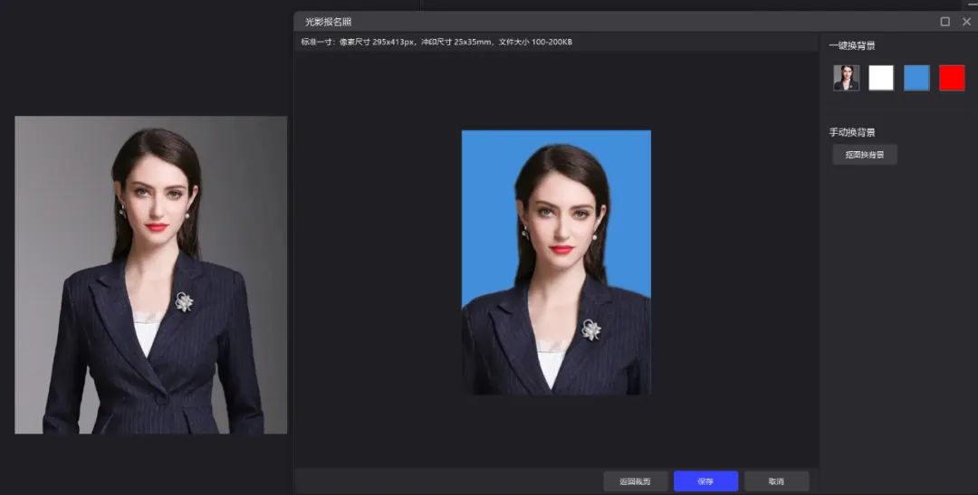The height and width of the screenshot is (495, 978).
Task: Close the 光影报名照 dialog
Action: [x=966, y=21]
